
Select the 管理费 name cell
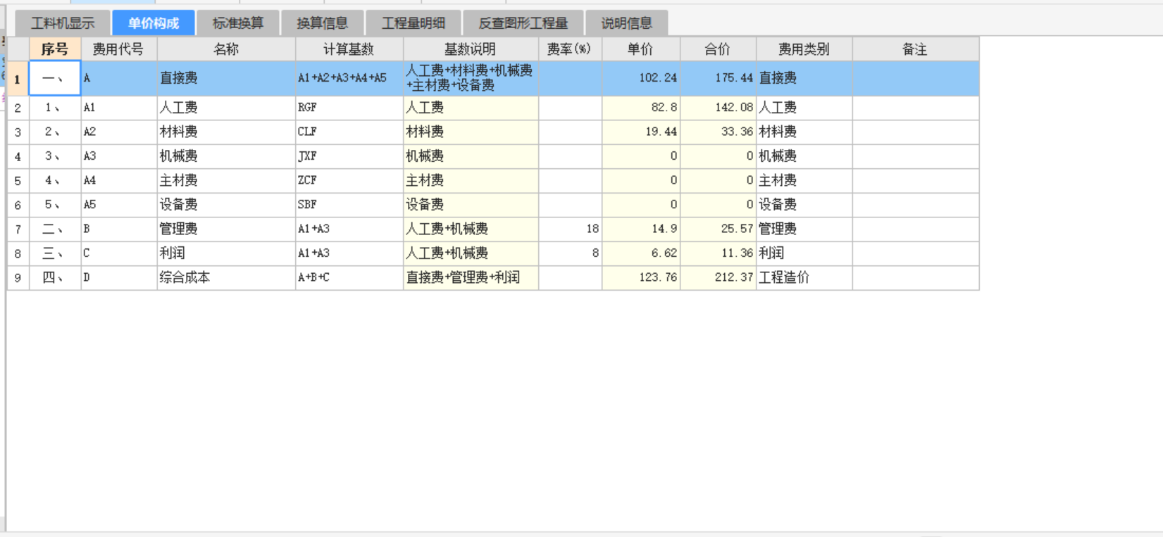click(x=226, y=229)
